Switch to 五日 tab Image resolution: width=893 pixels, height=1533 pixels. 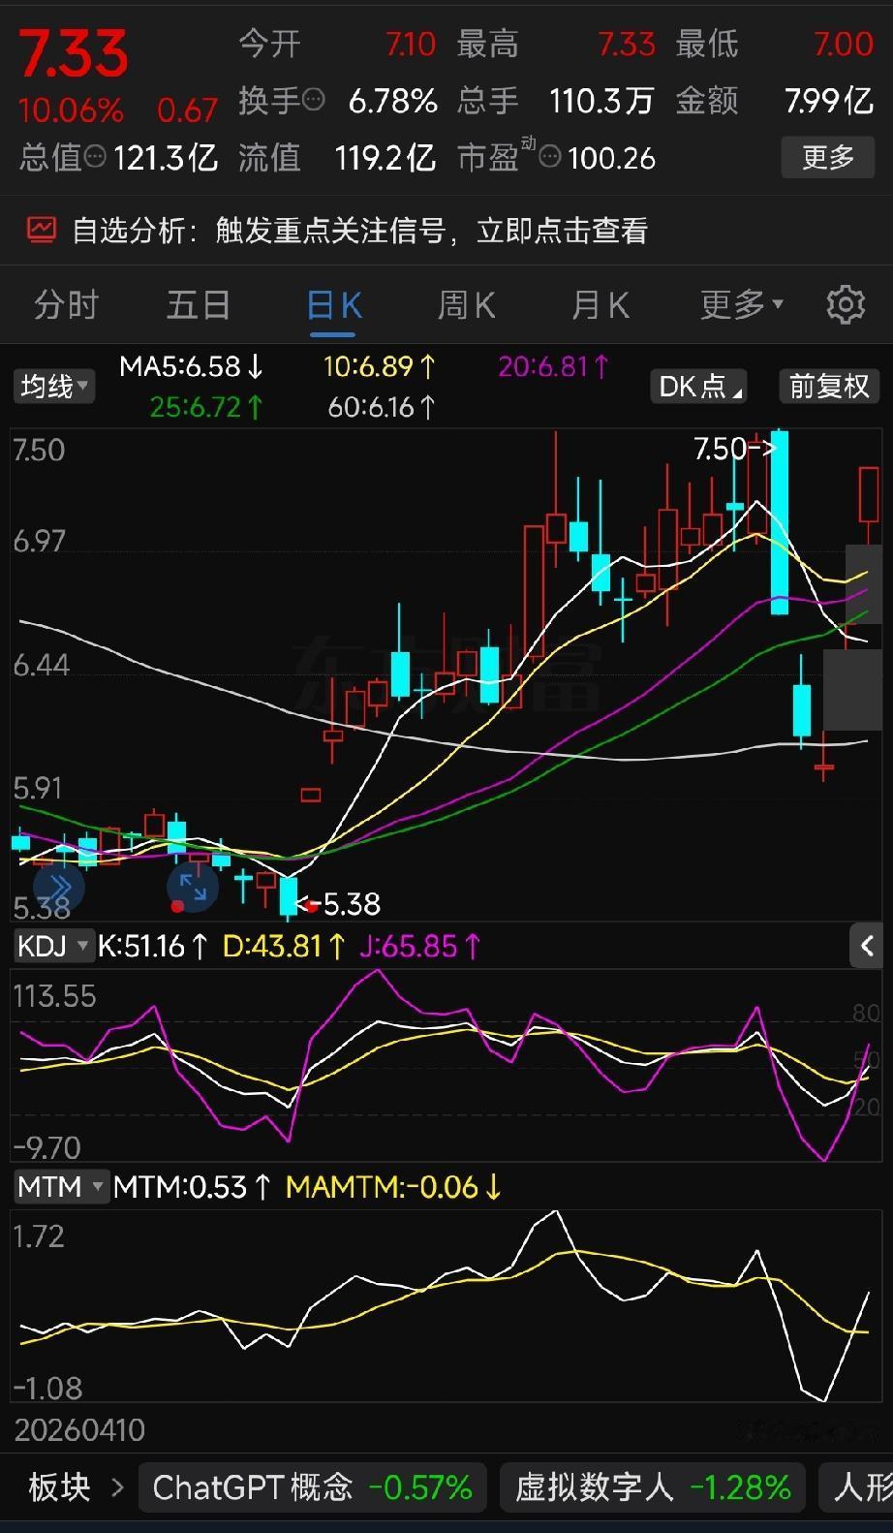(x=199, y=304)
